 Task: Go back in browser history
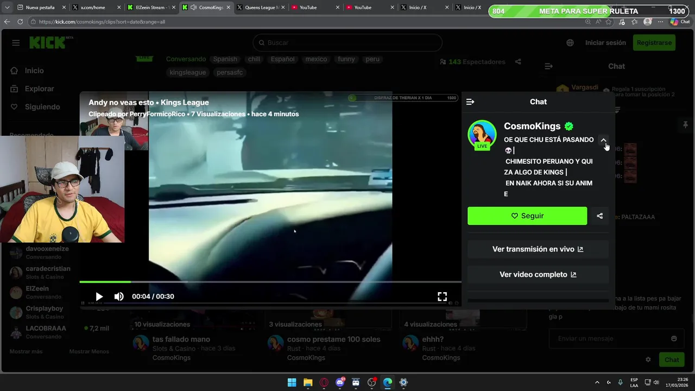(x=7, y=22)
